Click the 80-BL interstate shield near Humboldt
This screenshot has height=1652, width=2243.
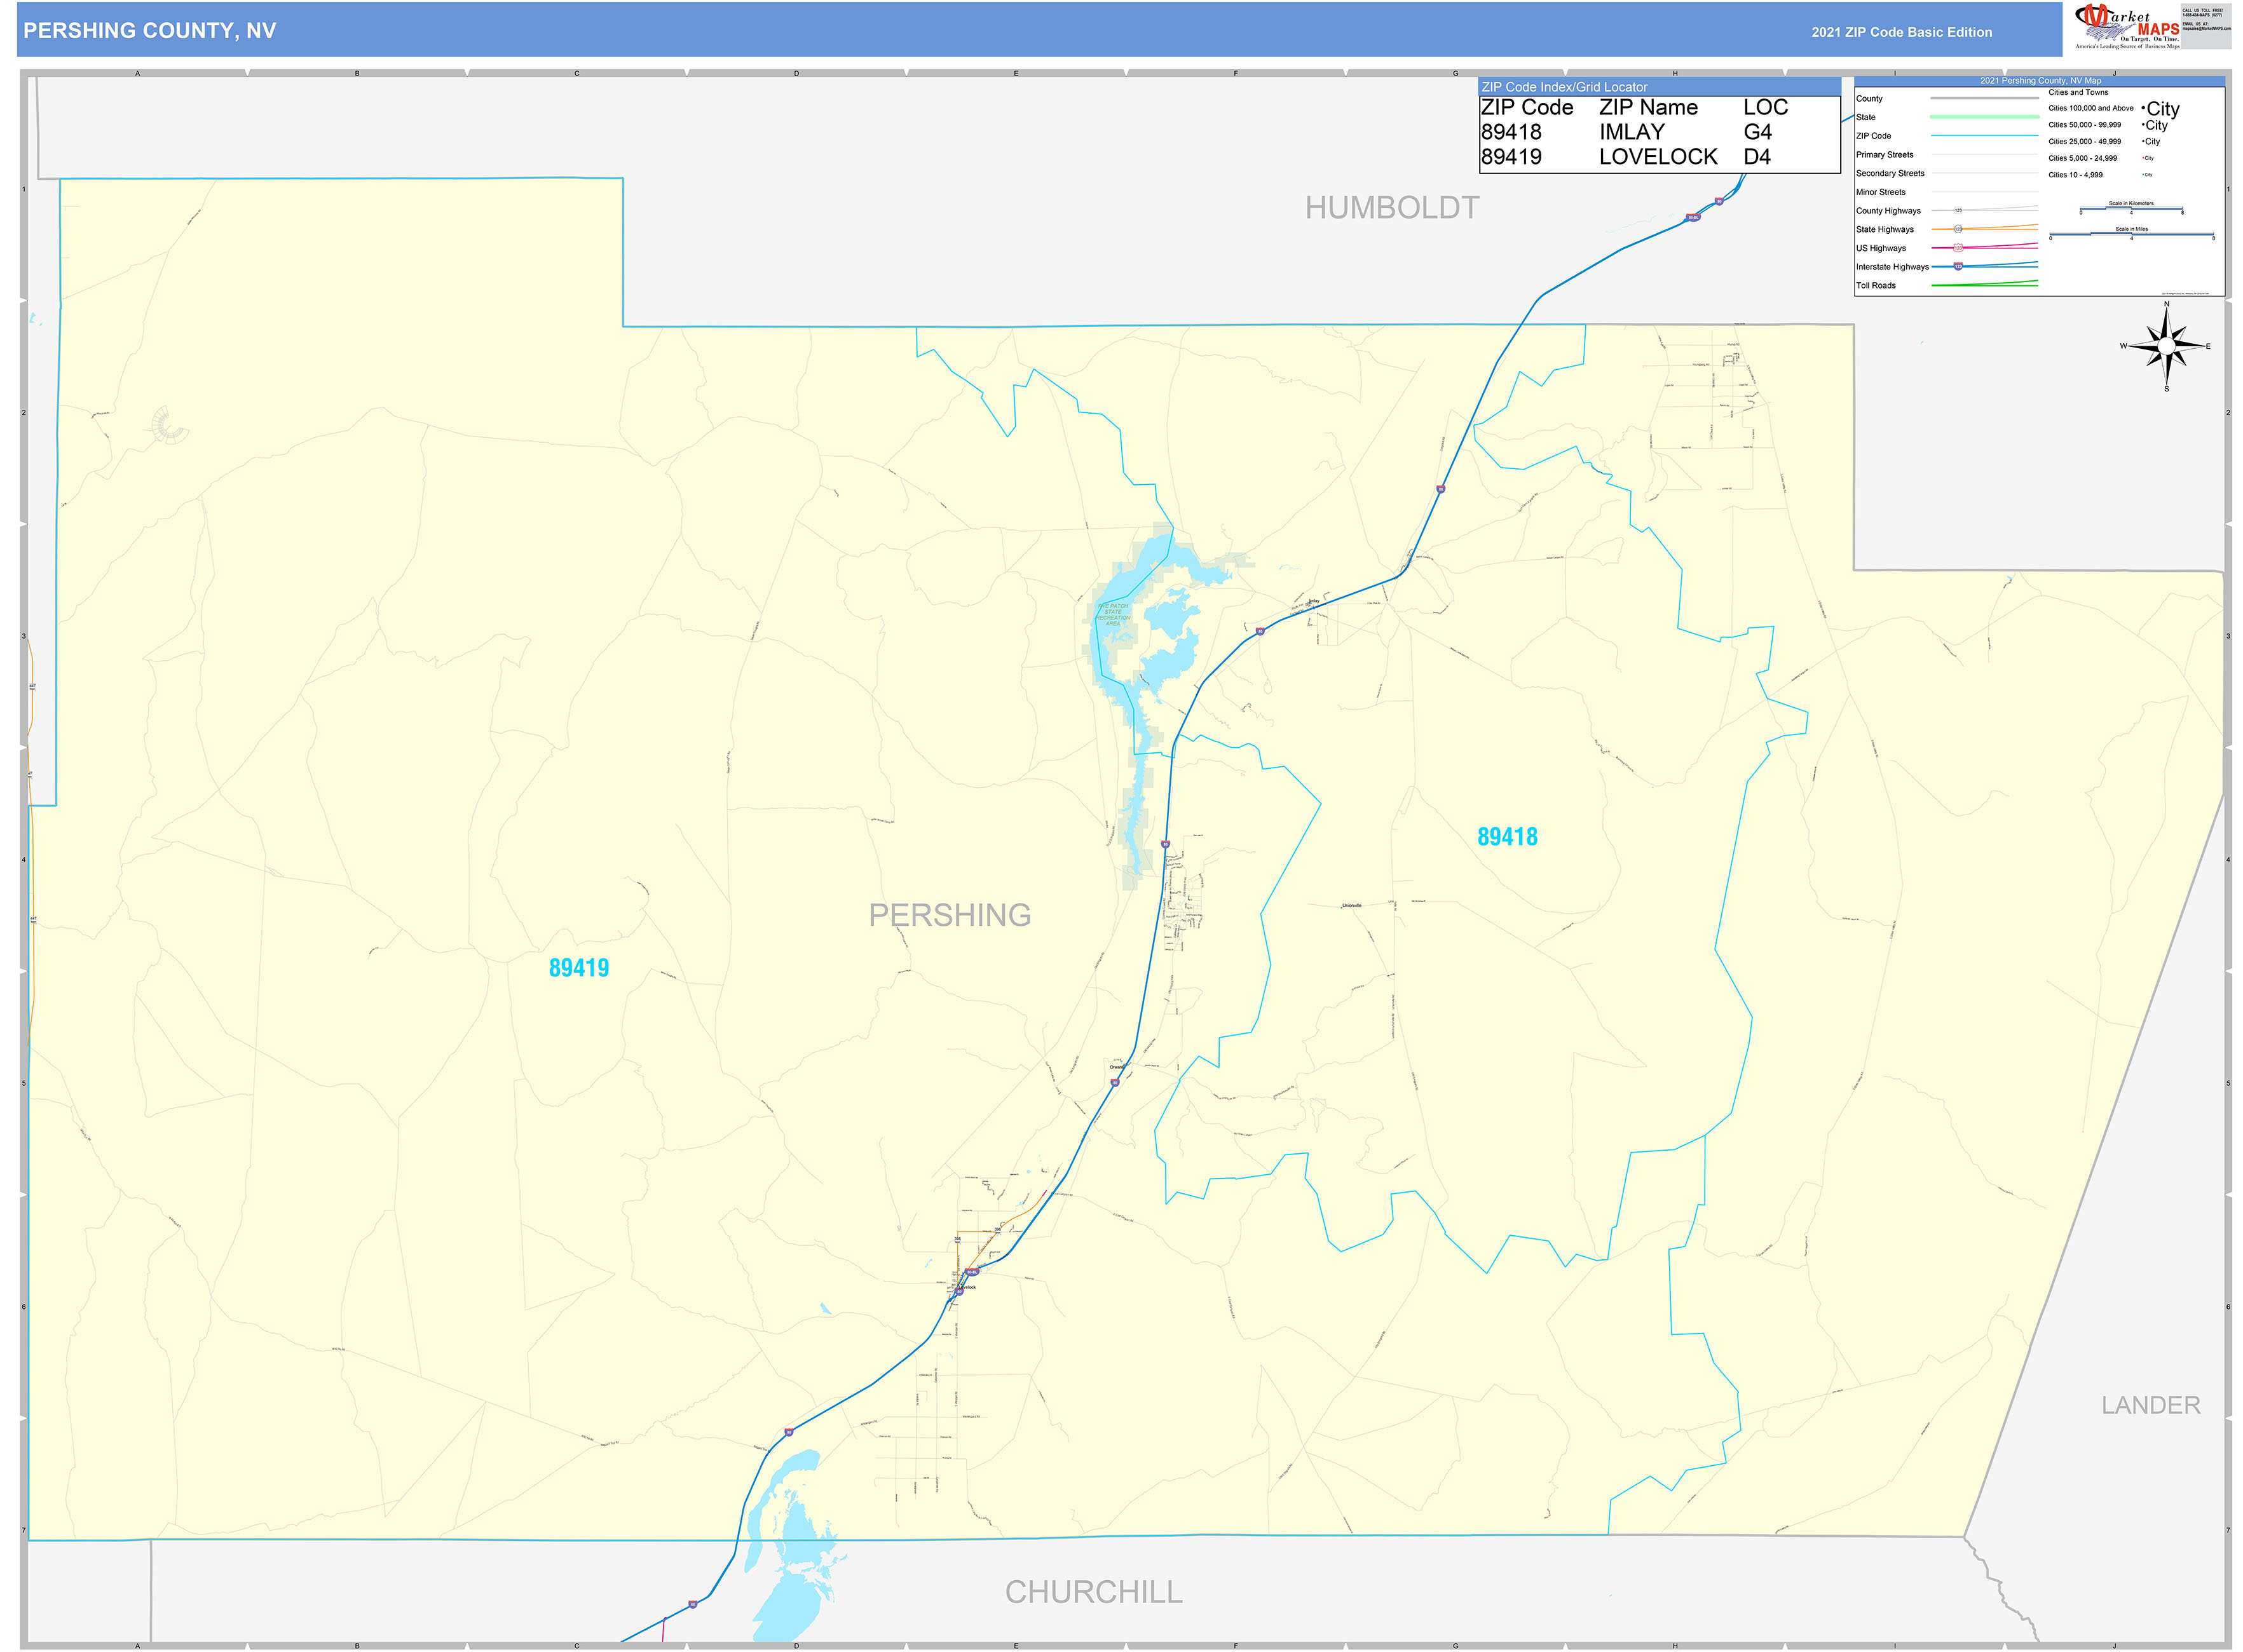1693,217
